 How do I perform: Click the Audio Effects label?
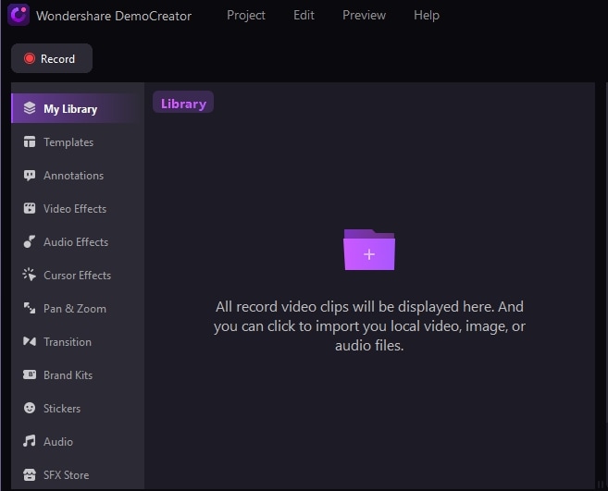coord(76,242)
